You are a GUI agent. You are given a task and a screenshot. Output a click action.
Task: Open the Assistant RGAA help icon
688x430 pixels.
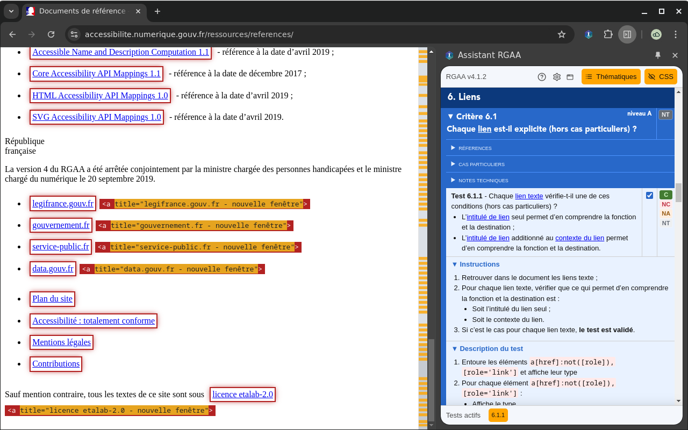(x=542, y=77)
